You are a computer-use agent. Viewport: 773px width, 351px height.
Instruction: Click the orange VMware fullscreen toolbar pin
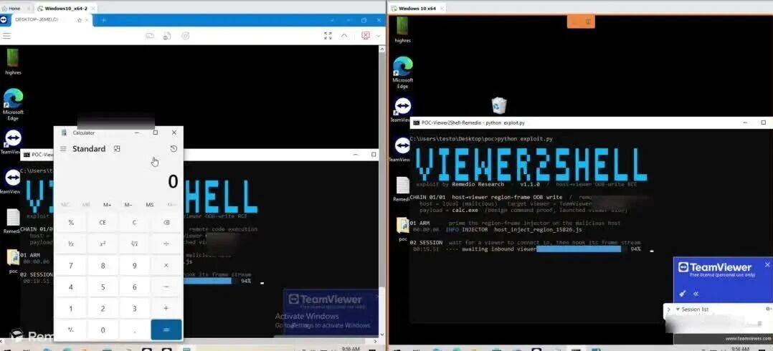588,21
